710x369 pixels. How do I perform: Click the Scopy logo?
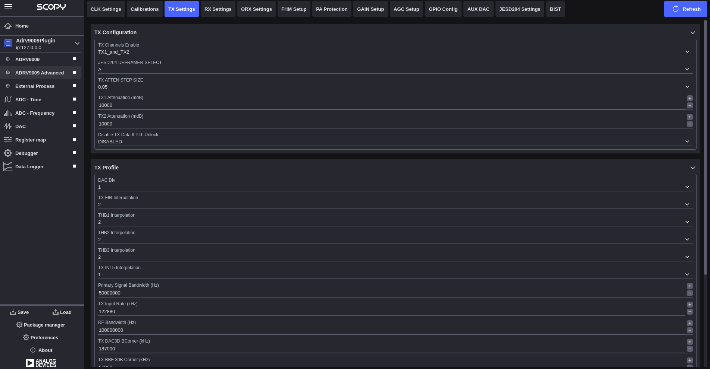click(51, 7)
